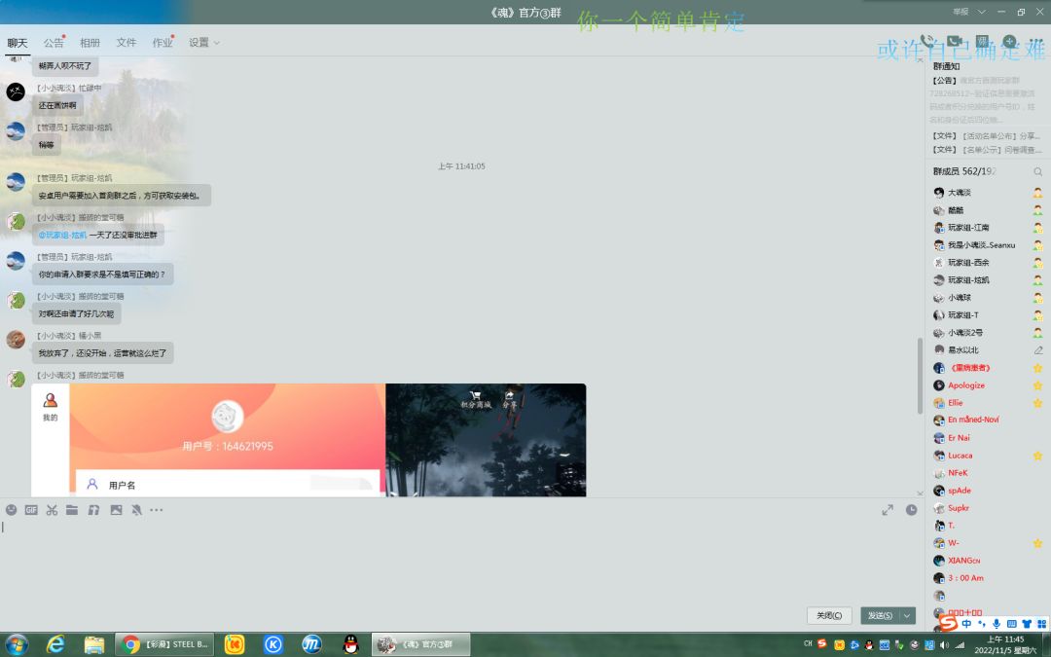Open the send picture icon
Viewport: 1051px width, 657px height.
click(116, 510)
